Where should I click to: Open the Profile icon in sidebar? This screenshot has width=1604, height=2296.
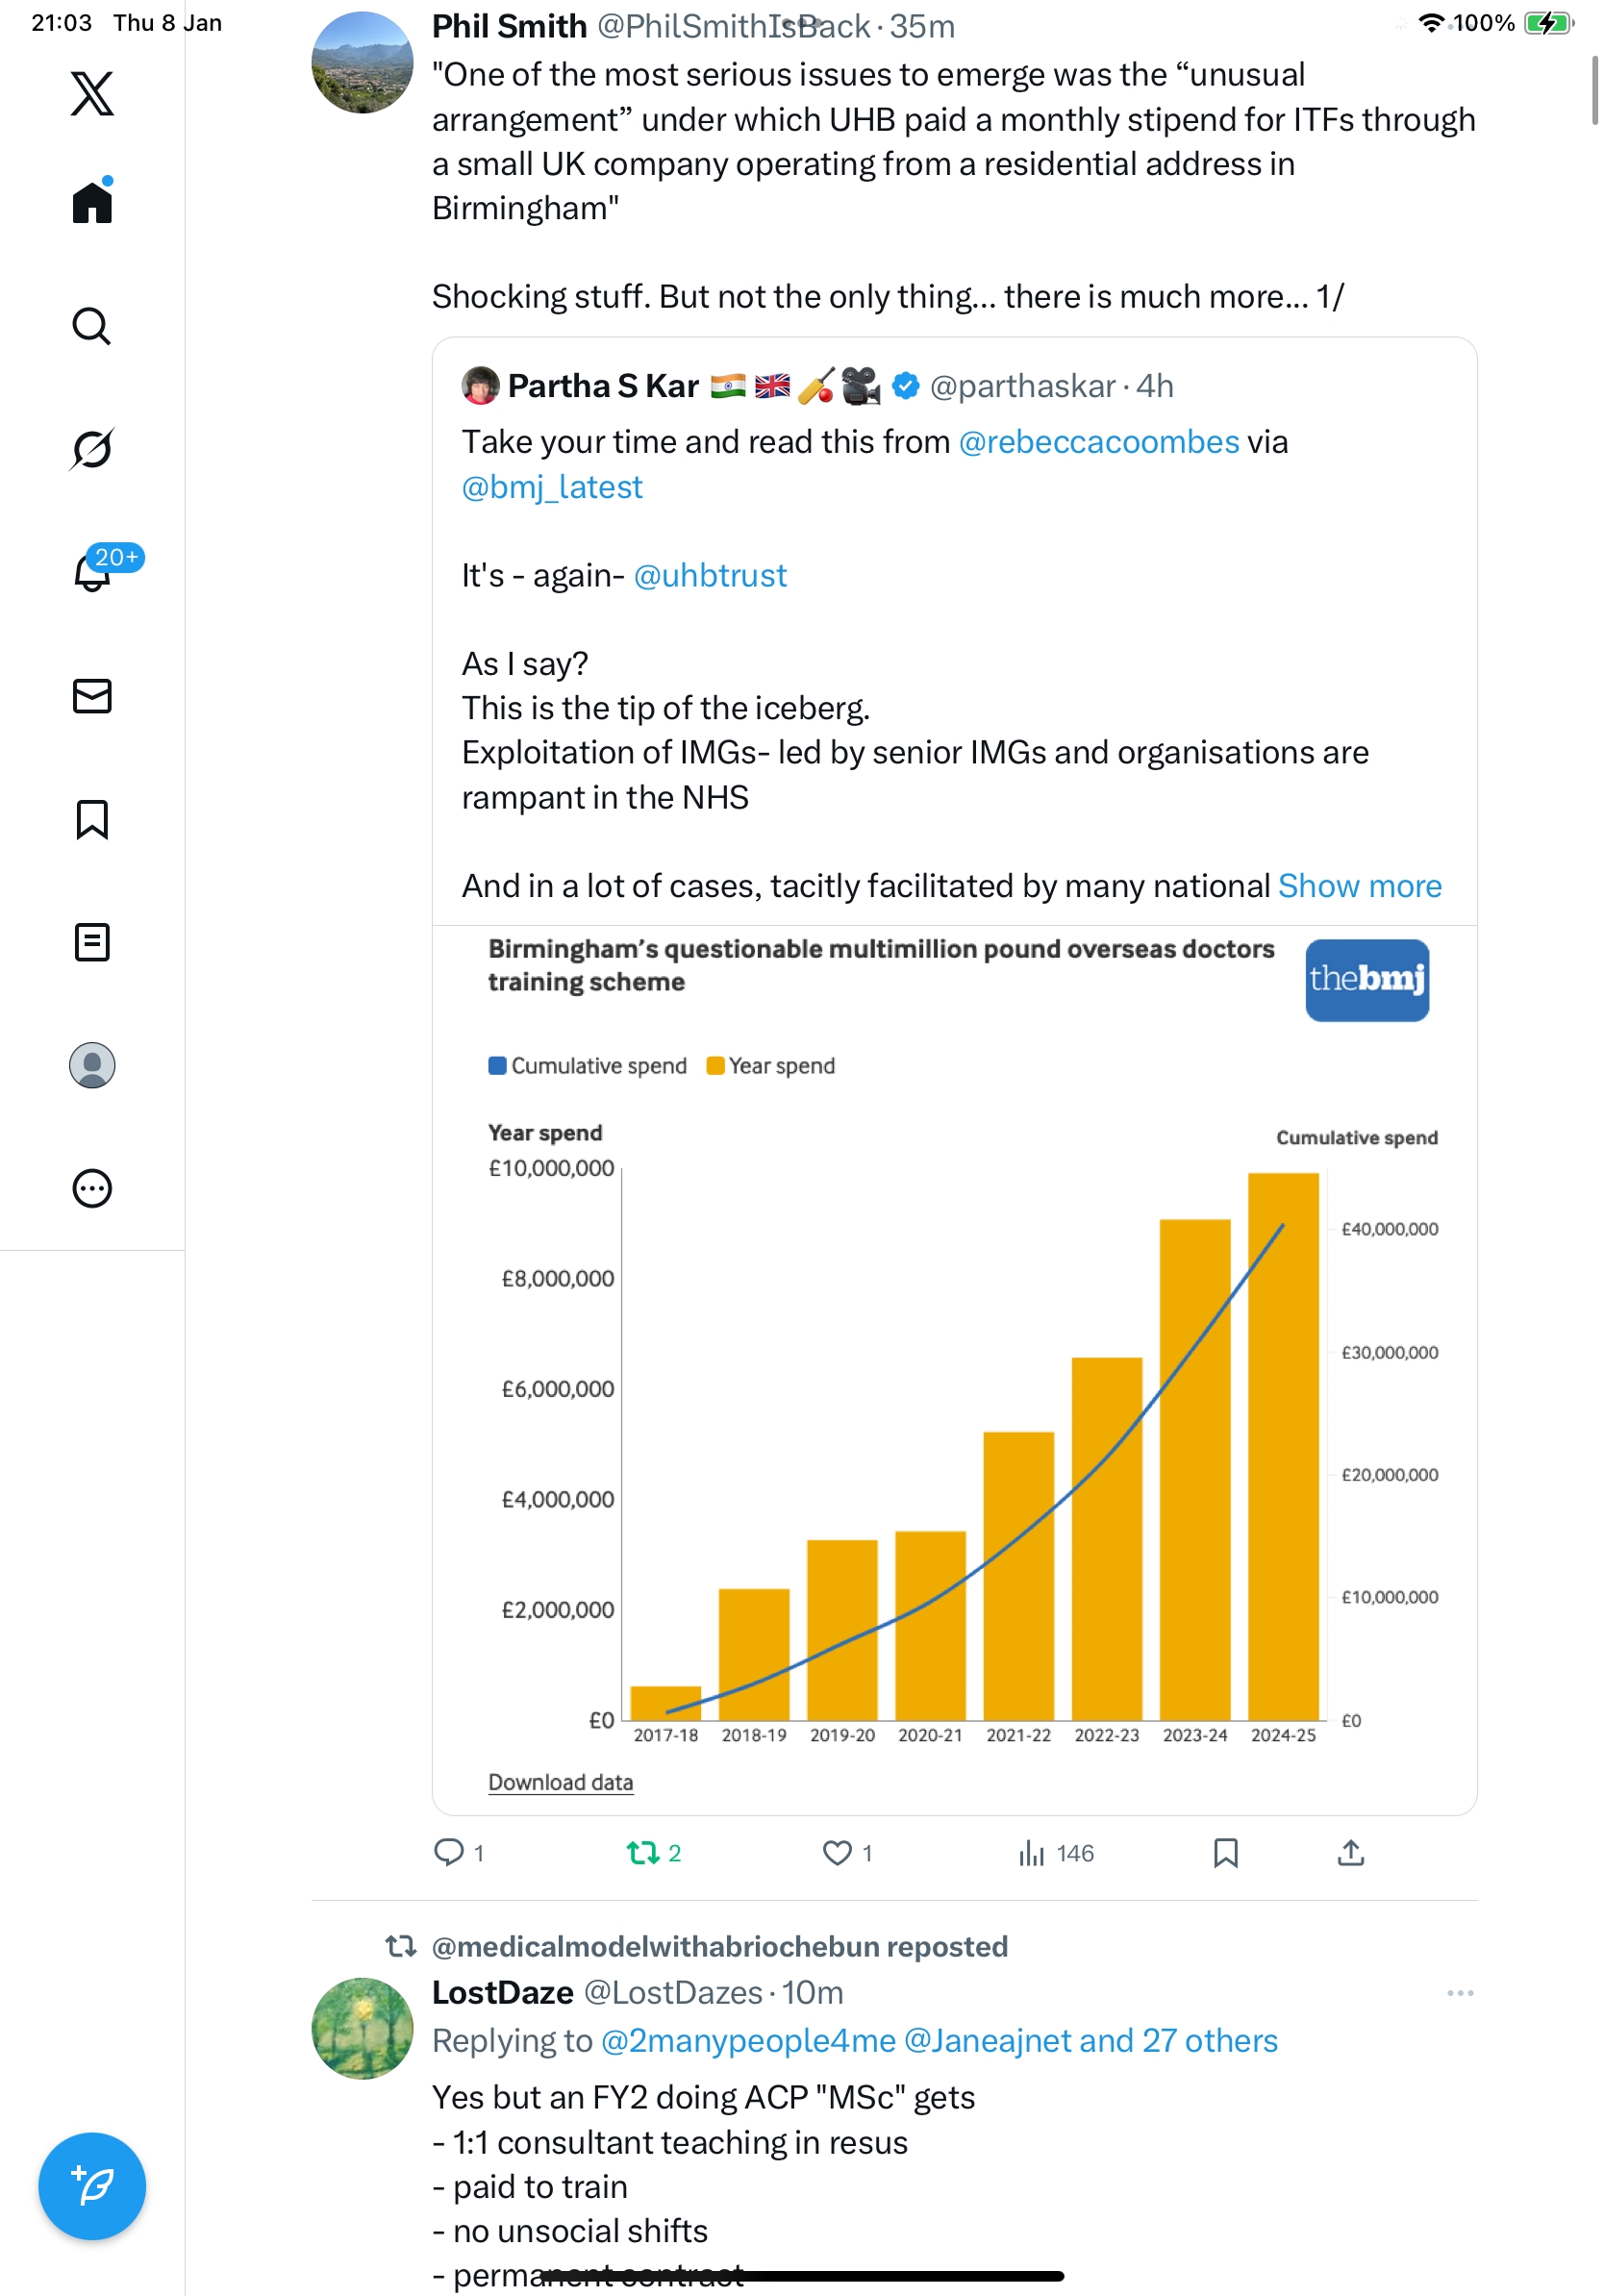coord(92,1065)
